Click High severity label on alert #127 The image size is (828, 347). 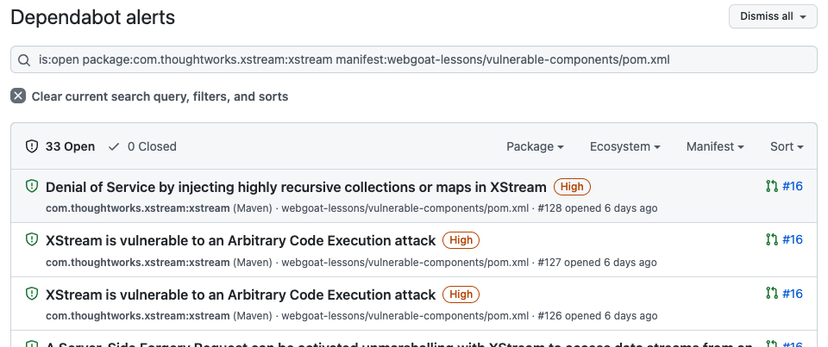(x=461, y=240)
